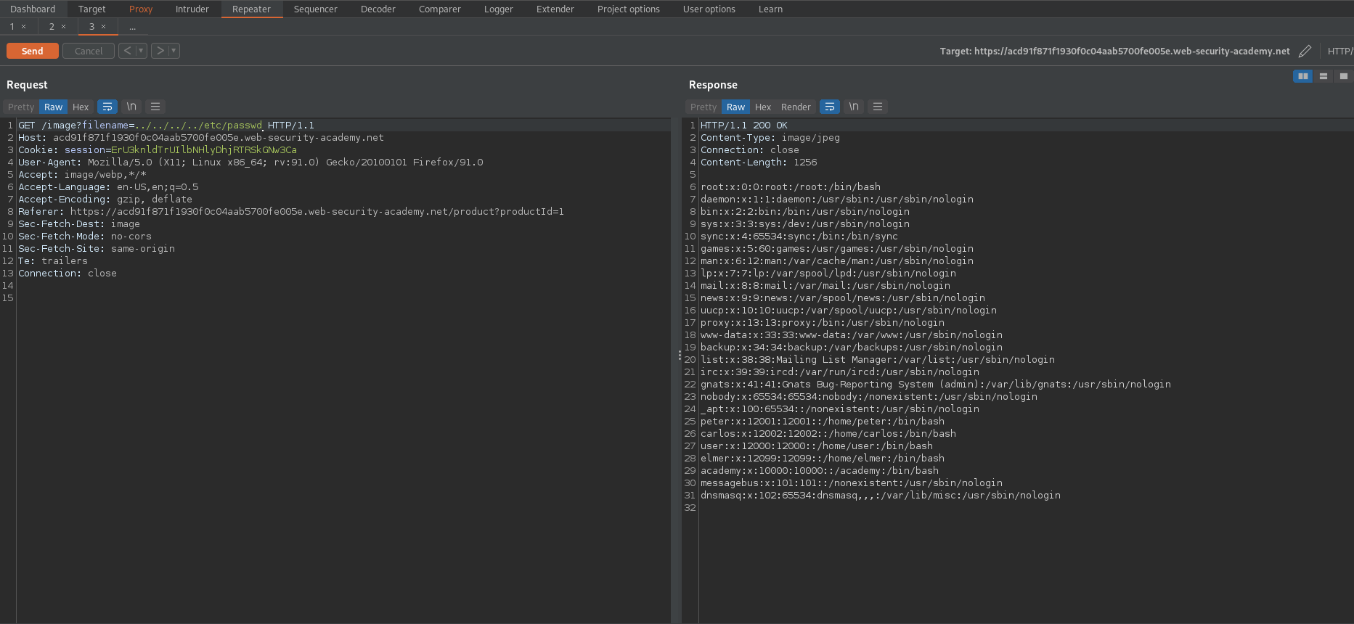Open the Extender tab
This screenshot has width=1354, height=624.
pos(555,9)
